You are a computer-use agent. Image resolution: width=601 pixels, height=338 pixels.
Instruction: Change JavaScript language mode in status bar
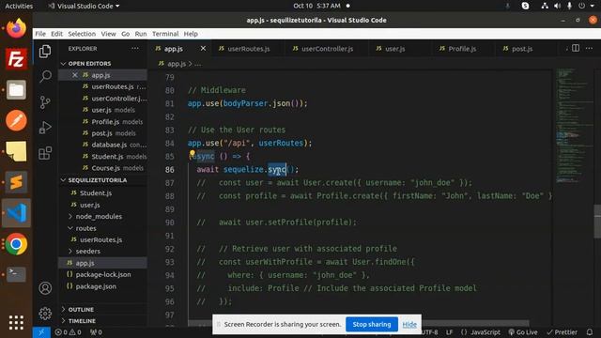pos(485,332)
